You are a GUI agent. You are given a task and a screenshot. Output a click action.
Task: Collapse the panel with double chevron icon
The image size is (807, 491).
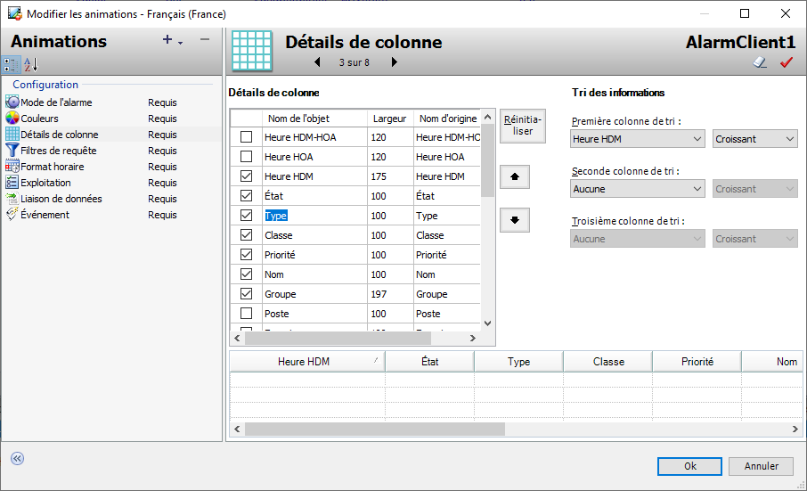pyautogui.click(x=17, y=458)
